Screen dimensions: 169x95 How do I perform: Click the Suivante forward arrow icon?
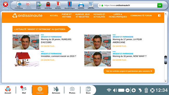[x=28, y=4]
